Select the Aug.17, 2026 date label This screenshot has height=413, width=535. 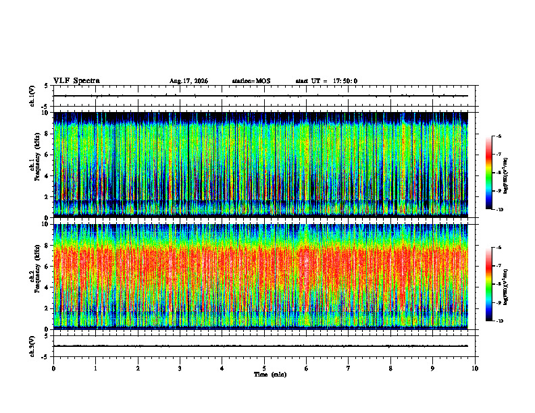(188, 81)
